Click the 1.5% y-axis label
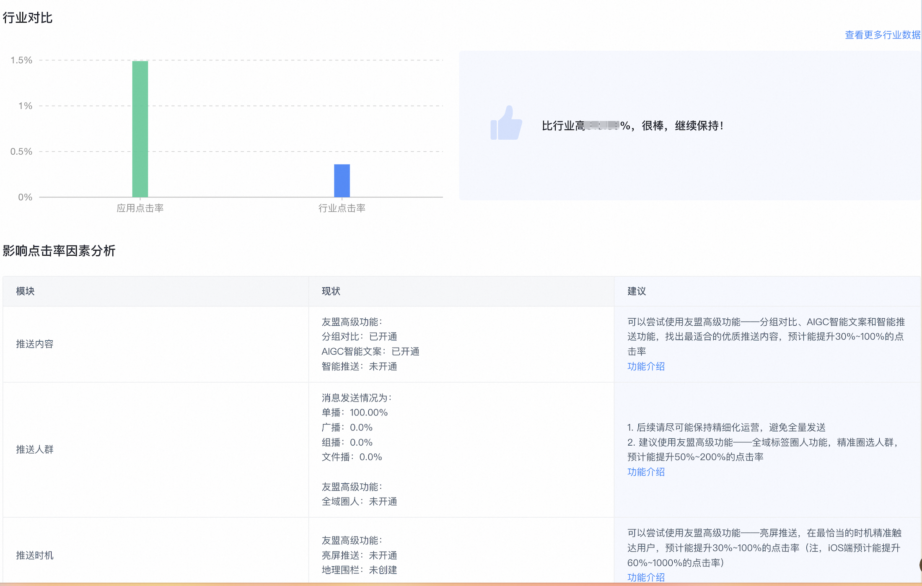Viewport: 922px width, 586px height. (21, 60)
